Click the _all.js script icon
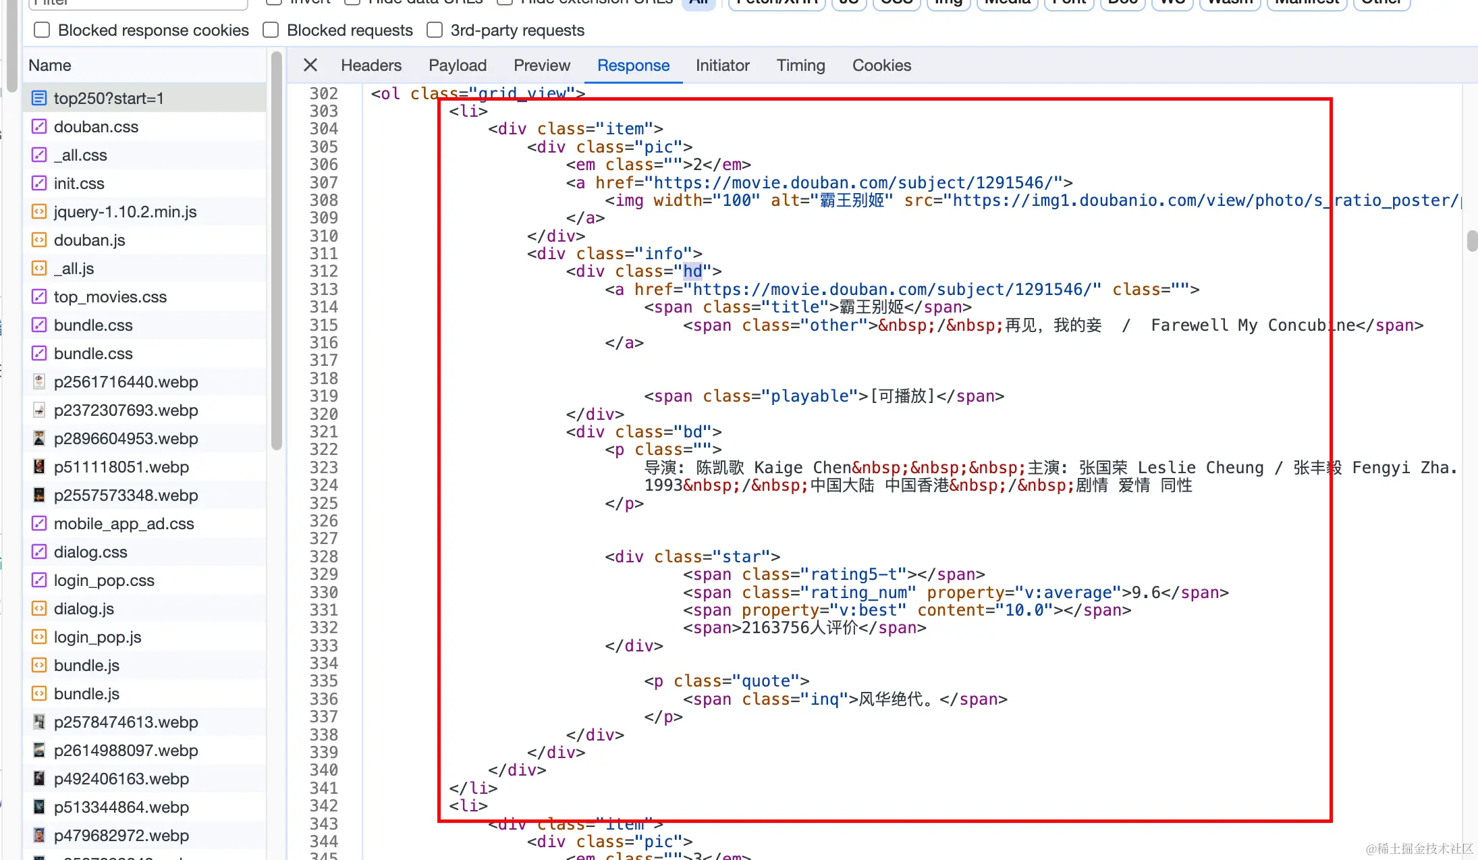Screen dimensions: 1478x860 tap(39, 269)
